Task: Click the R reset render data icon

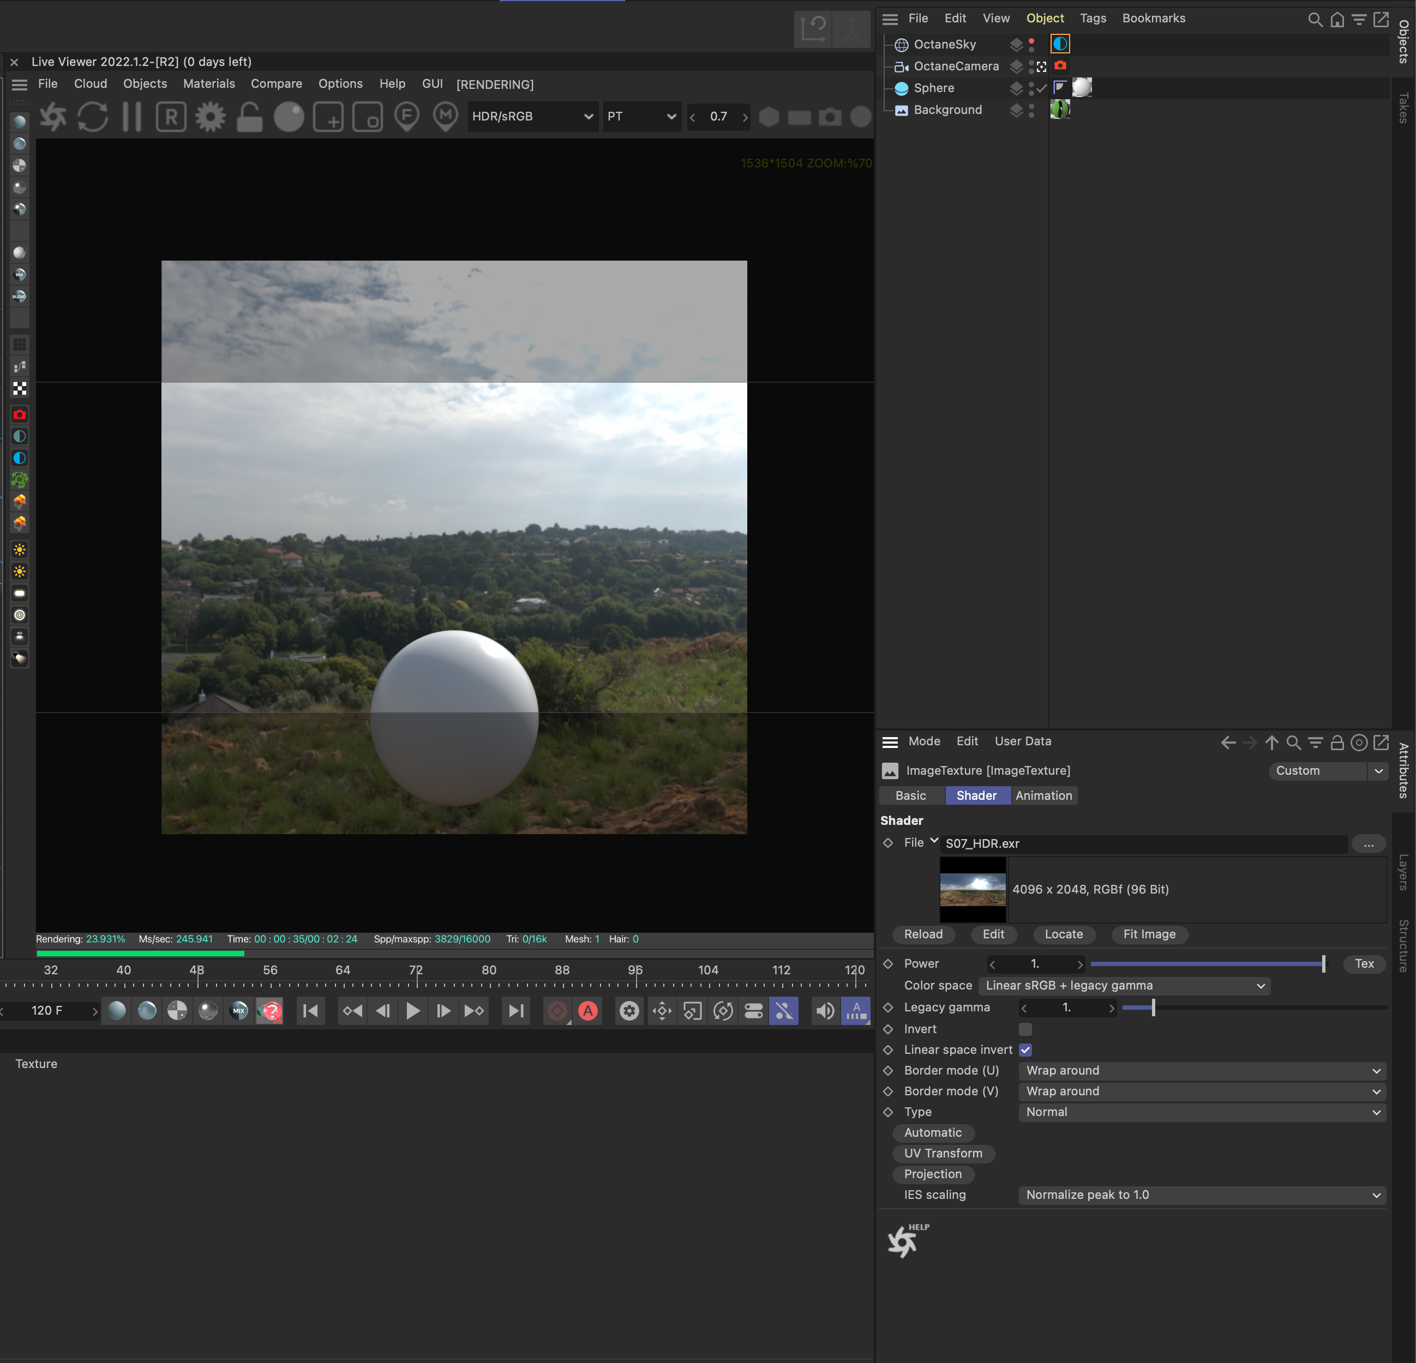Action: tap(171, 116)
